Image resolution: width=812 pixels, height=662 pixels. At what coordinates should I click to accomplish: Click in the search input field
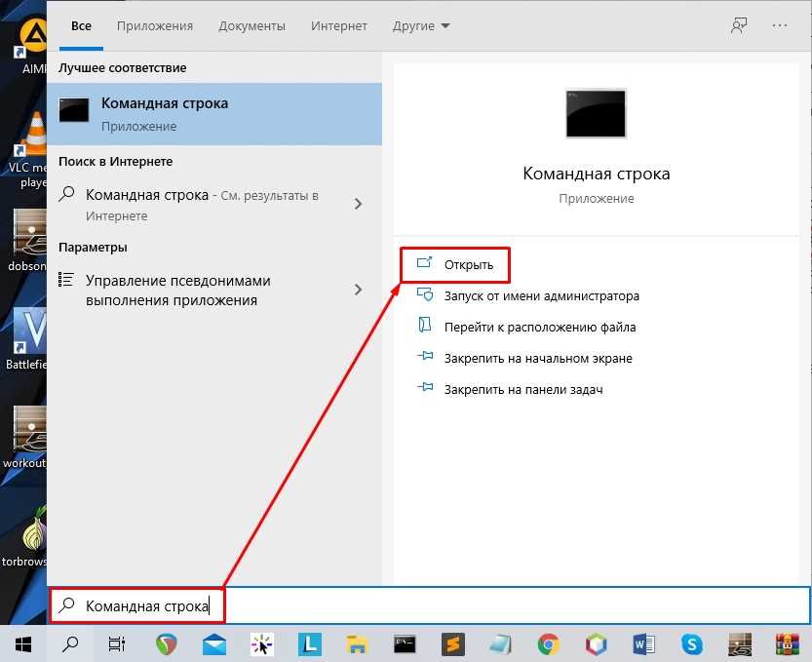coord(487,605)
